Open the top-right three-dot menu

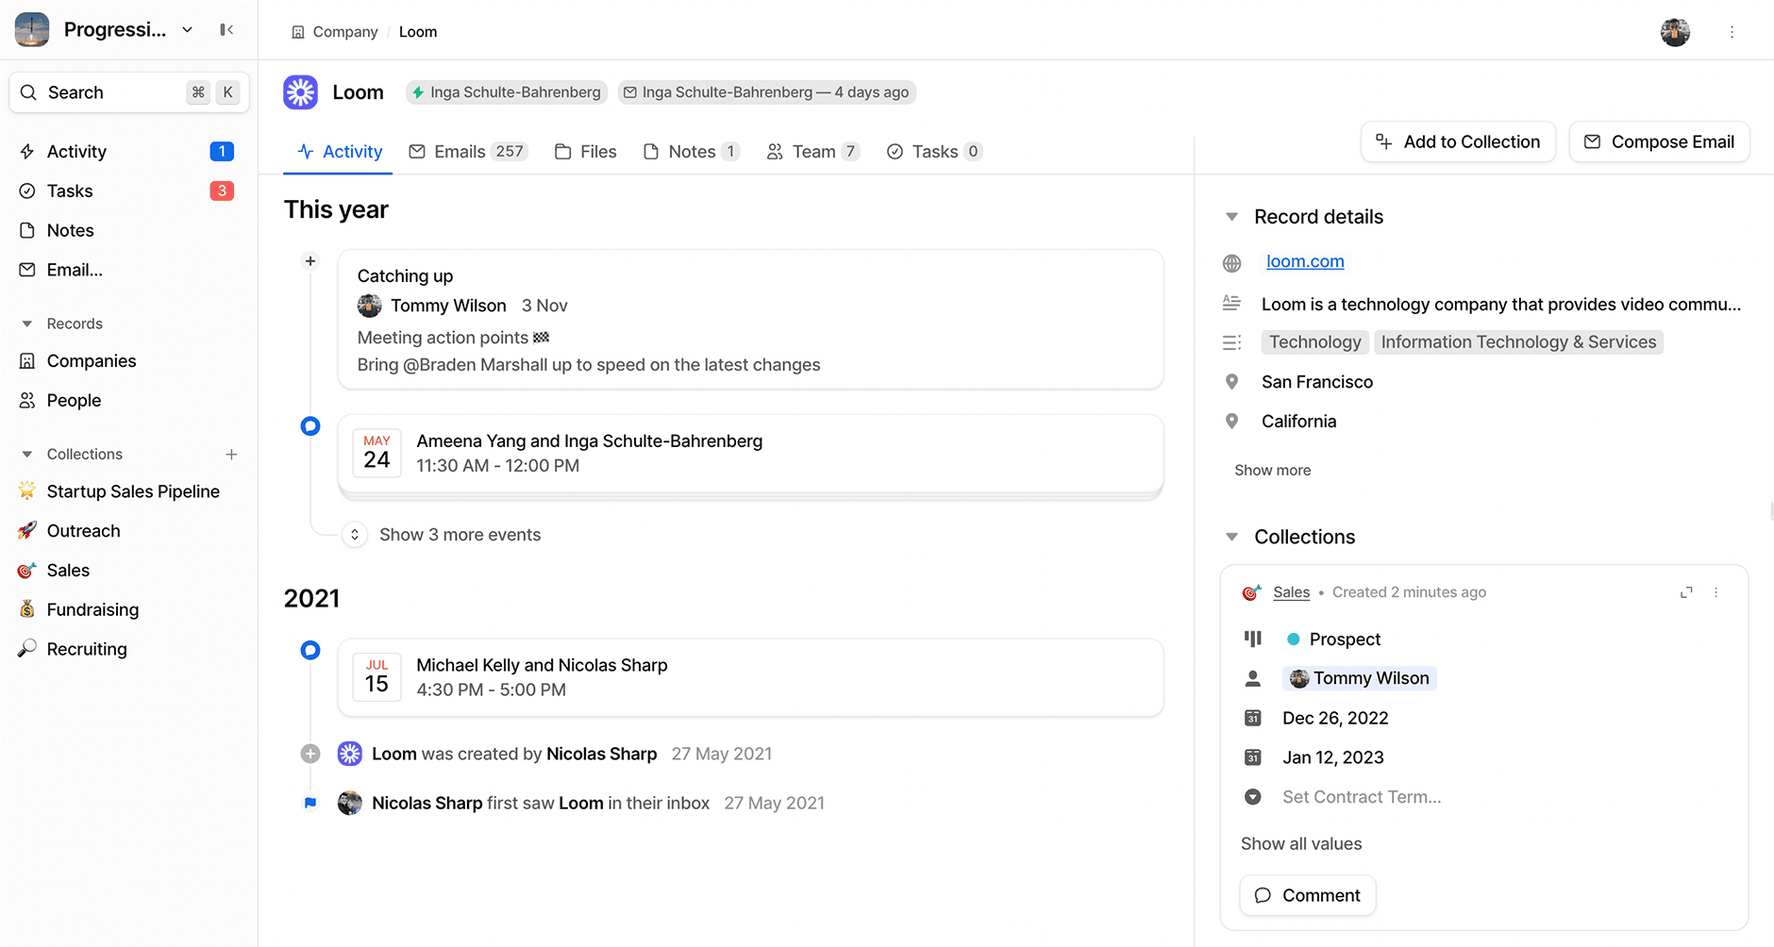(x=1732, y=32)
